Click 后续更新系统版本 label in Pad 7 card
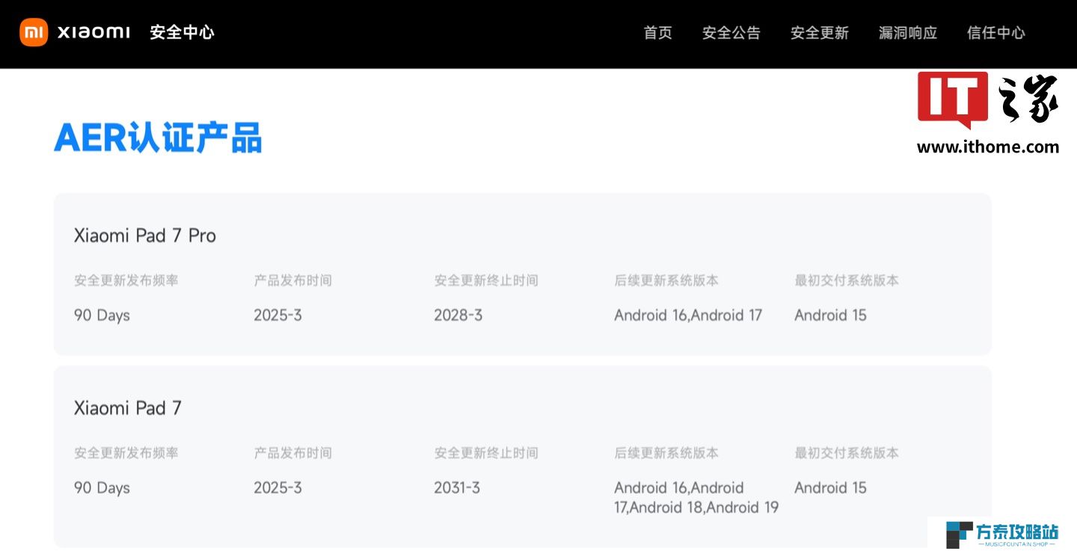Viewport: 1077px width, 554px height. coord(666,453)
